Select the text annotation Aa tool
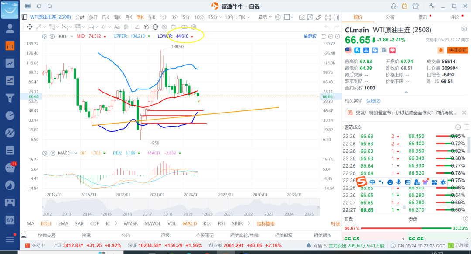 [117, 27]
